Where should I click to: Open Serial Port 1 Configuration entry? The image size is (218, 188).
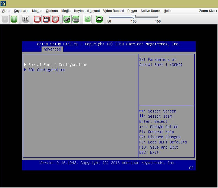point(58,65)
